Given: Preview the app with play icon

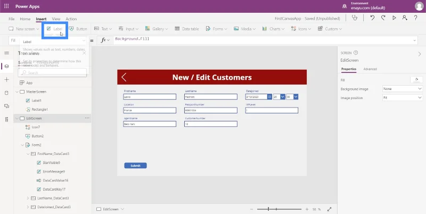Looking at the screenshot, I should pos(394,18).
